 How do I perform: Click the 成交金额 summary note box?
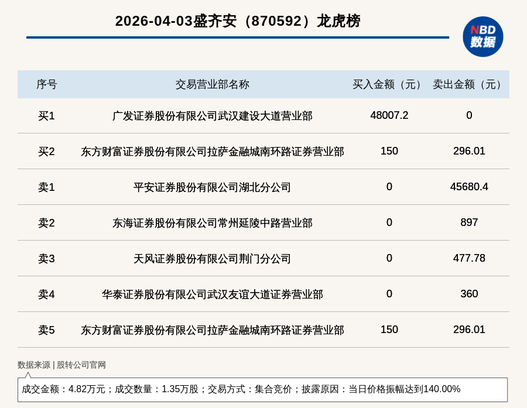[262, 389]
